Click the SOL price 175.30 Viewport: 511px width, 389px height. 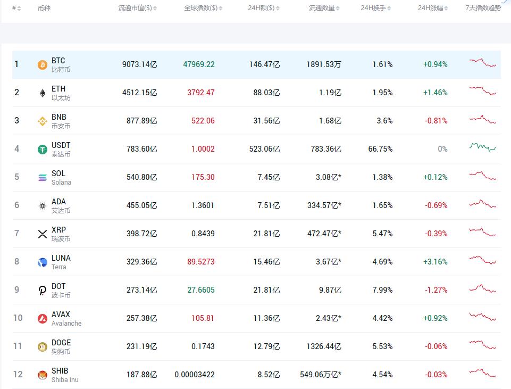[203, 177]
